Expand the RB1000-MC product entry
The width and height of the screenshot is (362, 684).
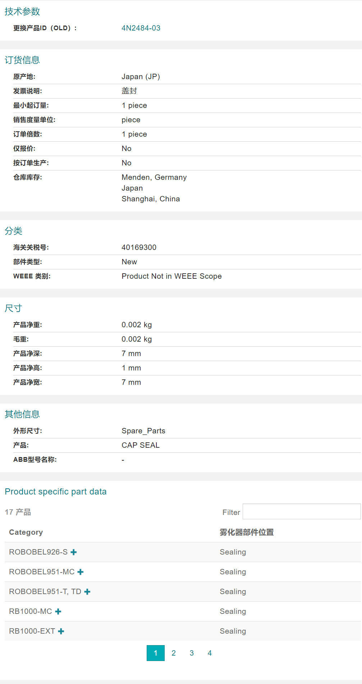[x=59, y=611]
